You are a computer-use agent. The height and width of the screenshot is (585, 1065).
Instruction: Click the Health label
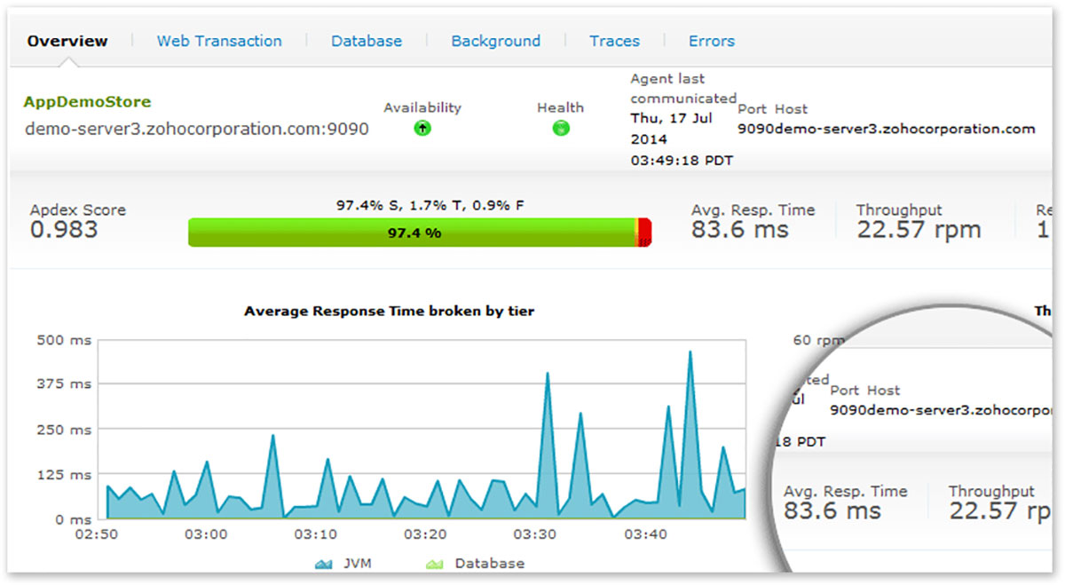point(560,107)
